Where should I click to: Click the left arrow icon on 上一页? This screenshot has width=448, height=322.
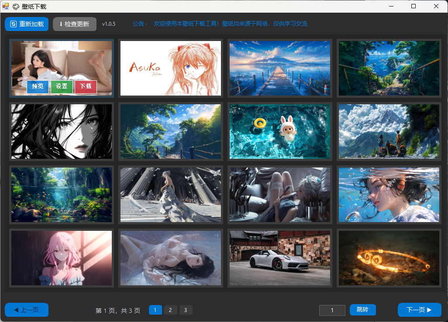click(15, 310)
